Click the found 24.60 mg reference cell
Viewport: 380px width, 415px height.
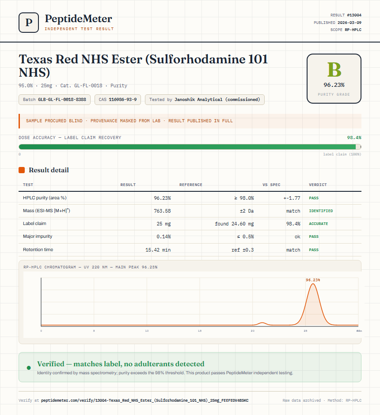[234, 224]
